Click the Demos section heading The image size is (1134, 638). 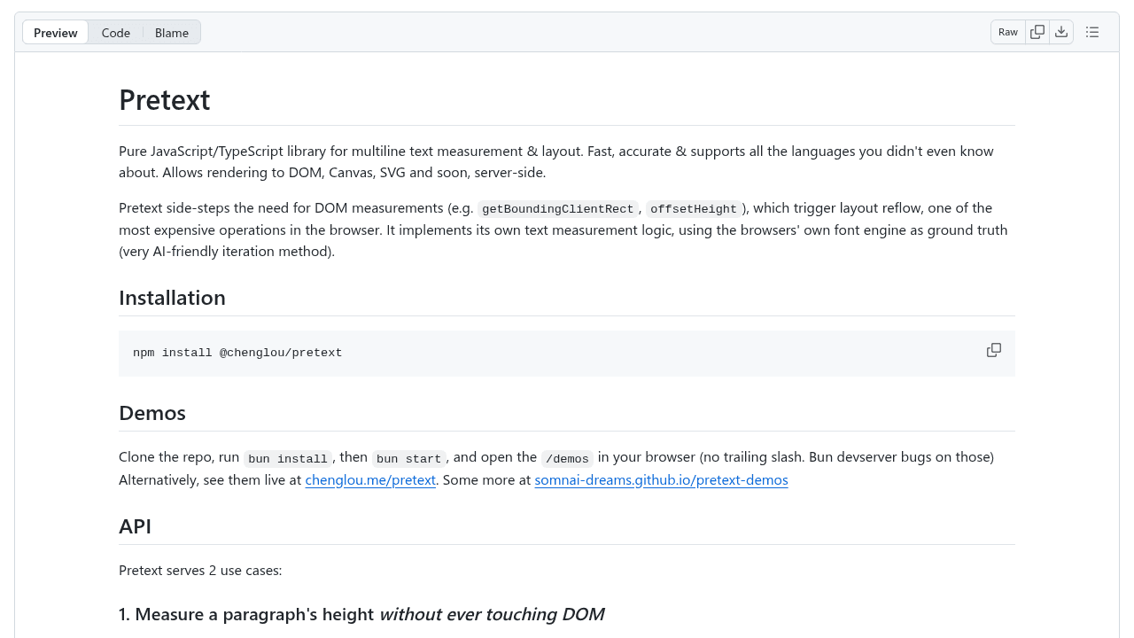(151, 413)
